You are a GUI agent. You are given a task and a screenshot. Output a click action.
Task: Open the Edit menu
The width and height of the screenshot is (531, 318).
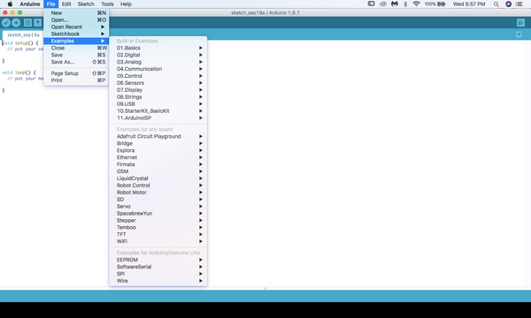click(x=66, y=4)
